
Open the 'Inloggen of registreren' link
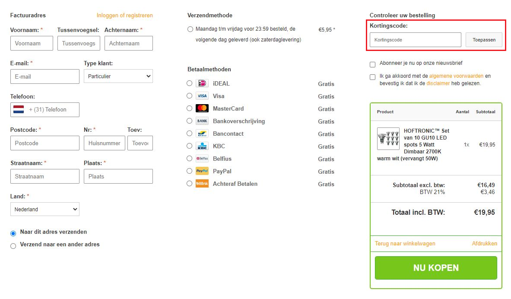[x=124, y=16]
